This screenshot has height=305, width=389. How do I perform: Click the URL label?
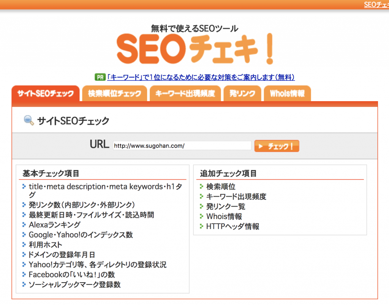99,144
